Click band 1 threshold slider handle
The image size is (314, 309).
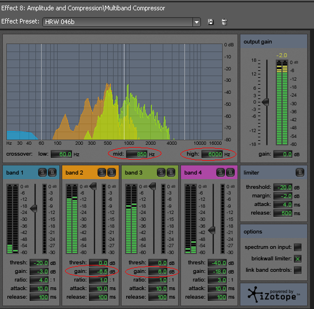coord(34,209)
